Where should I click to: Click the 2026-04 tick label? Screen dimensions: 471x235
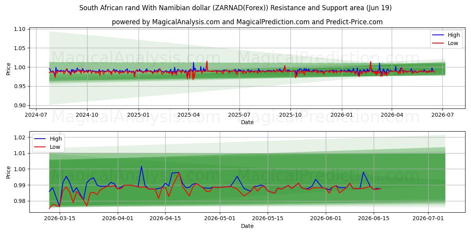pos(392,115)
